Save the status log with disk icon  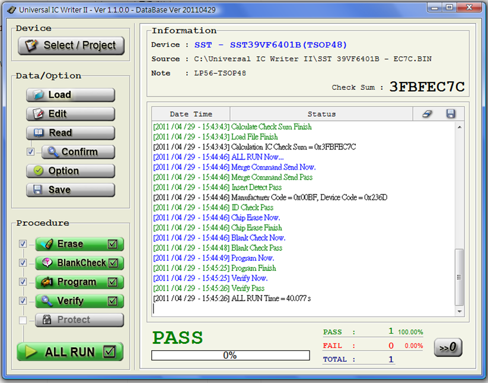(451, 113)
